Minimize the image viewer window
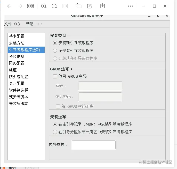This screenshot has width=177, height=169. pyautogui.click(x=144, y=6)
